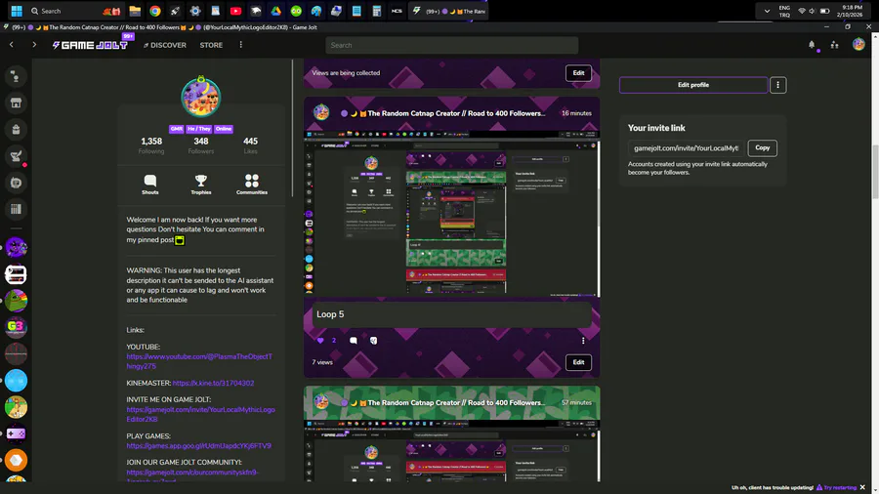Image resolution: width=879 pixels, height=494 pixels.
Task: Click the 16 minutes post timestamp
Action: tap(576, 113)
